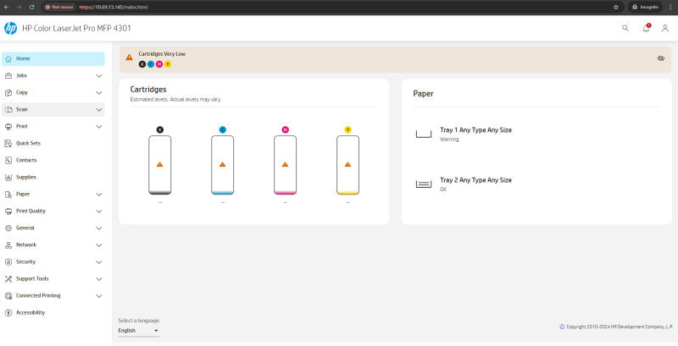Open the search magnifier icon
Screen dimensions: 678x346
(625, 28)
